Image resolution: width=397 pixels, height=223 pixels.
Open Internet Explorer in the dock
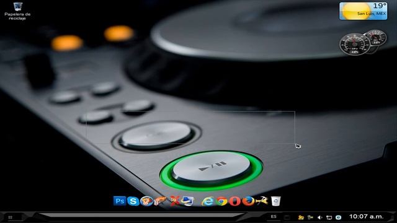pos(208,201)
